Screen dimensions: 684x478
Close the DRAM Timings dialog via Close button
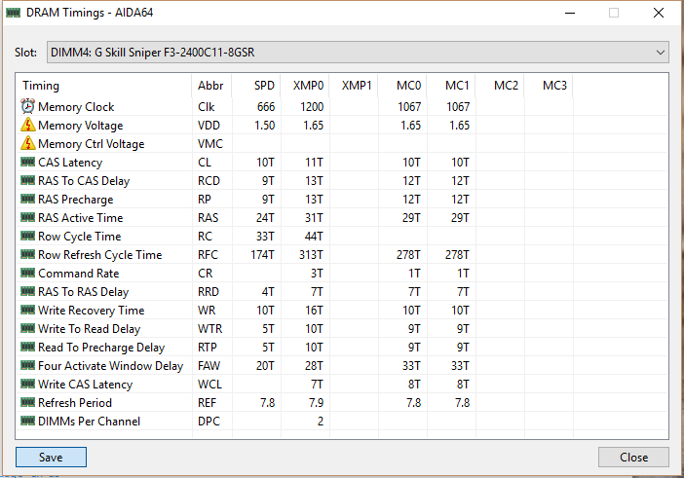(x=633, y=458)
